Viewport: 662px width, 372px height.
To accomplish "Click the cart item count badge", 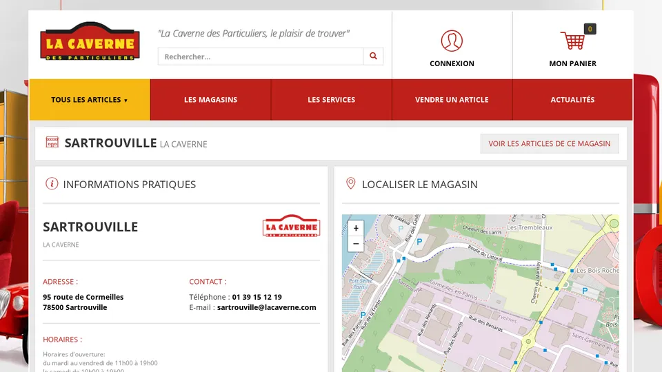I will tap(590, 29).
